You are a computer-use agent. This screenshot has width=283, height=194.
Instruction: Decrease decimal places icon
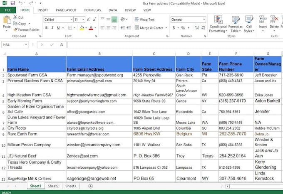click(203, 28)
